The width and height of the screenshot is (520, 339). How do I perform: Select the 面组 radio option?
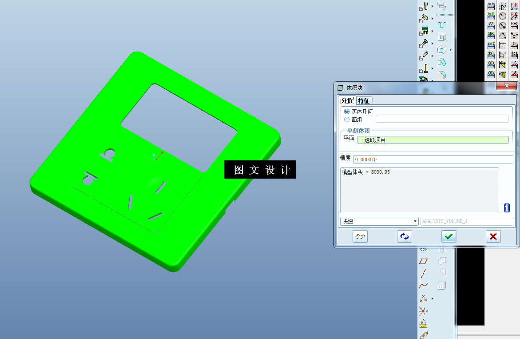(x=347, y=120)
